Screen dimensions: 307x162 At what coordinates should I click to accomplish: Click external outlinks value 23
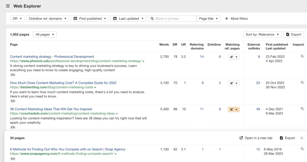258,83
